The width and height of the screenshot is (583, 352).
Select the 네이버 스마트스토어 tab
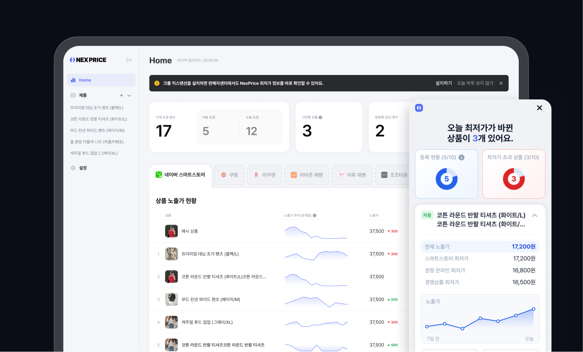(180, 175)
